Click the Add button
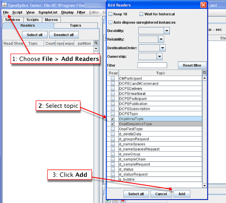Screen dimensions: 226x203 click(182, 194)
